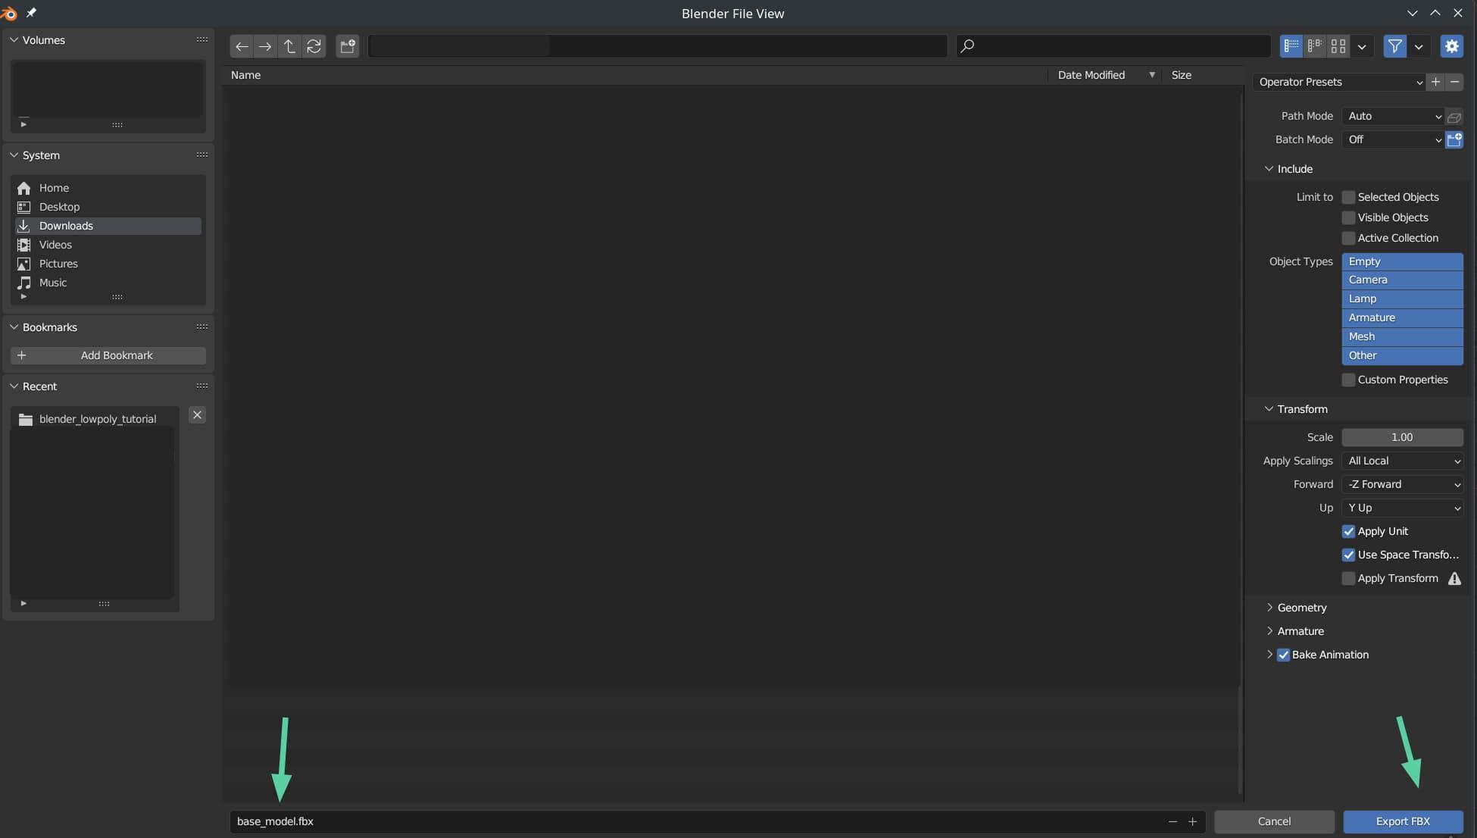1477x838 pixels.
Task: Switch to horizontal list display mode
Action: click(1315, 46)
